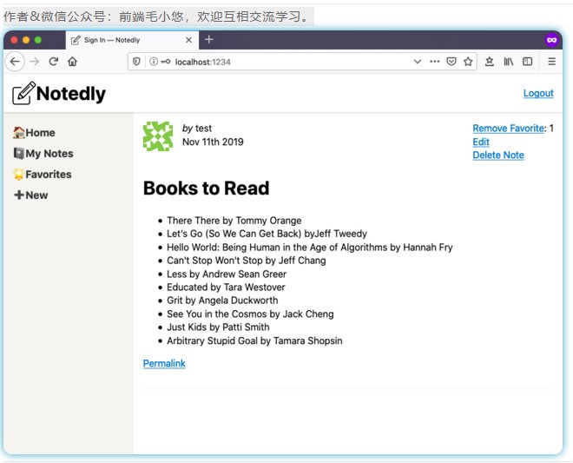This screenshot has height=463, width=573.
Task: Click 'There There by Tommy Orange' item
Action: (234, 220)
